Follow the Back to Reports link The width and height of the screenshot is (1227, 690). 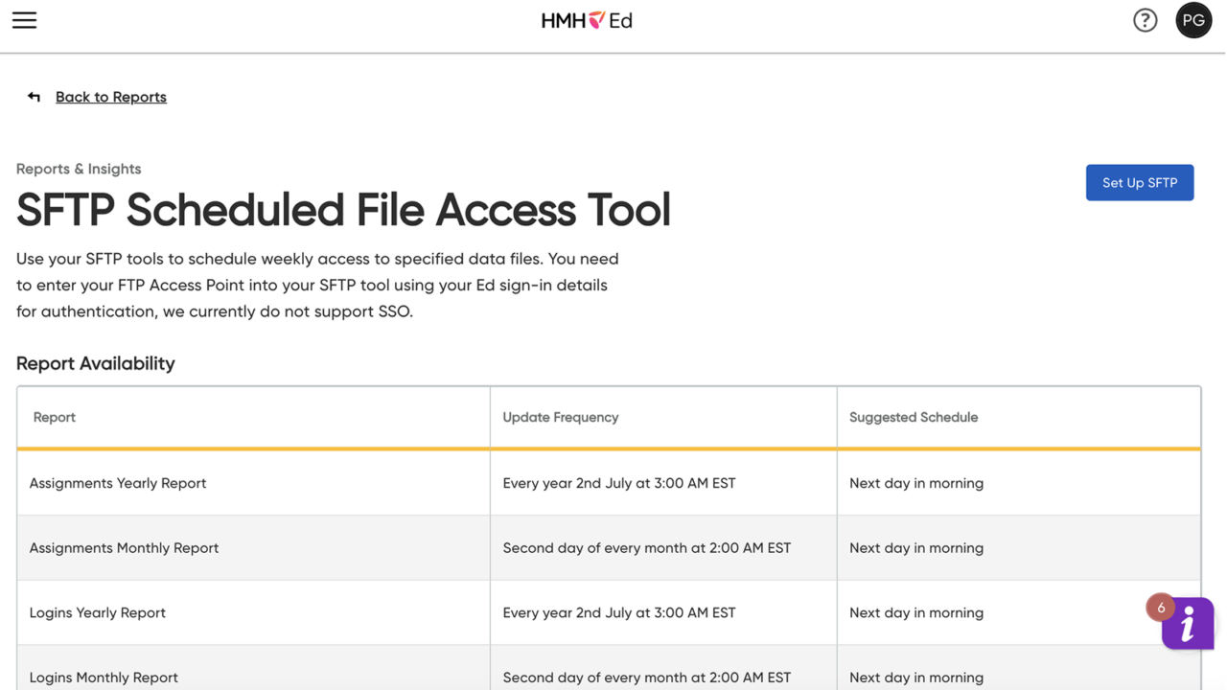(x=110, y=97)
